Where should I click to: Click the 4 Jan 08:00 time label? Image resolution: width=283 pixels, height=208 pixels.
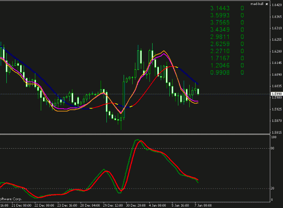[x=158, y=205]
